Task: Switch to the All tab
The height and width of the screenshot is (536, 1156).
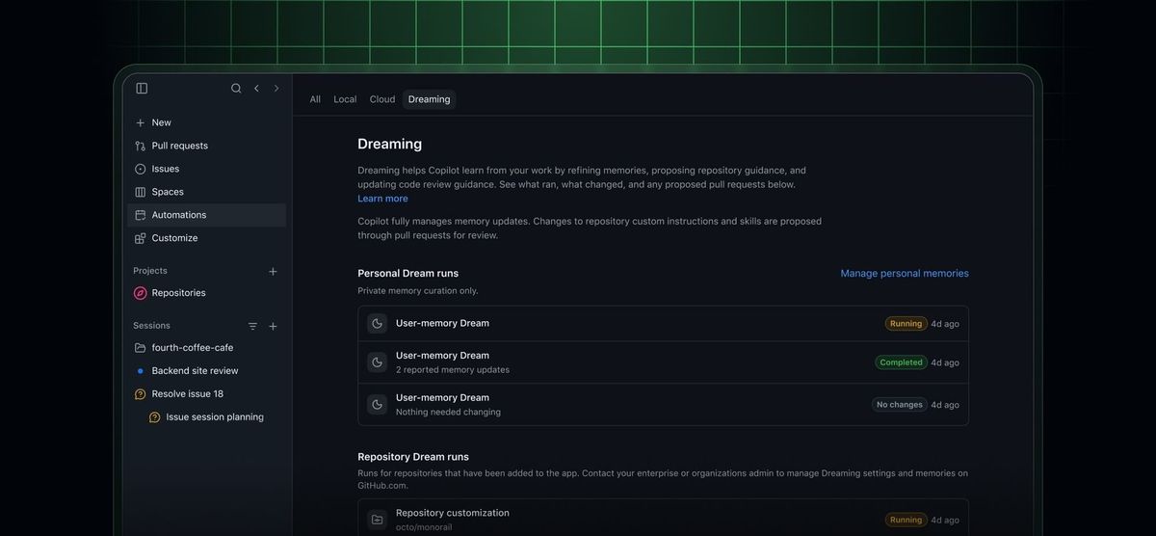Action: pyautogui.click(x=315, y=99)
